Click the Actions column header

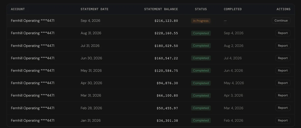tap(283, 9)
